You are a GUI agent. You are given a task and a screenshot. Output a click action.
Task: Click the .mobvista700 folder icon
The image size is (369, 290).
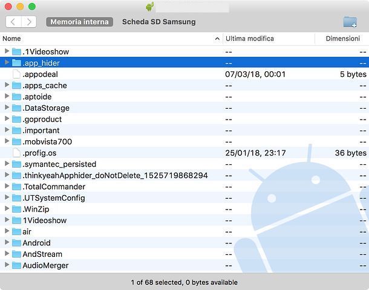click(16, 141)
